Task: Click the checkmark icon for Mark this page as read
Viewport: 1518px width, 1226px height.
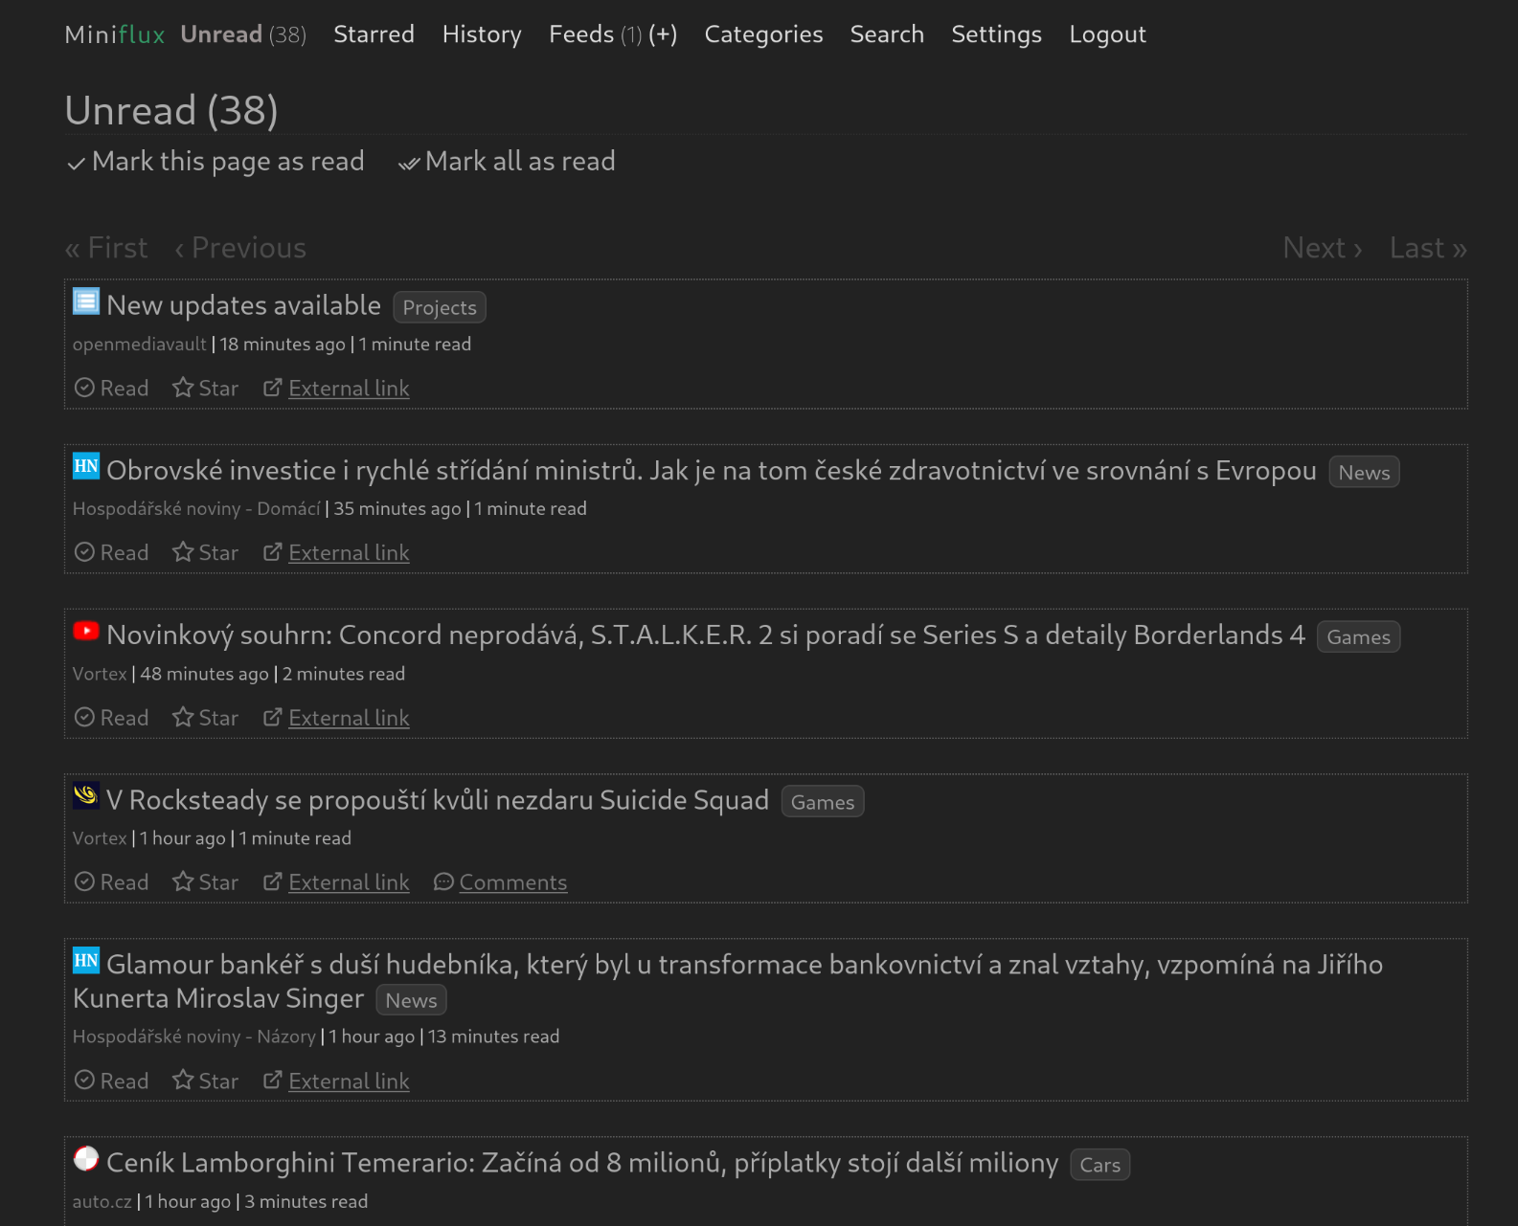Action: [77, 164]
